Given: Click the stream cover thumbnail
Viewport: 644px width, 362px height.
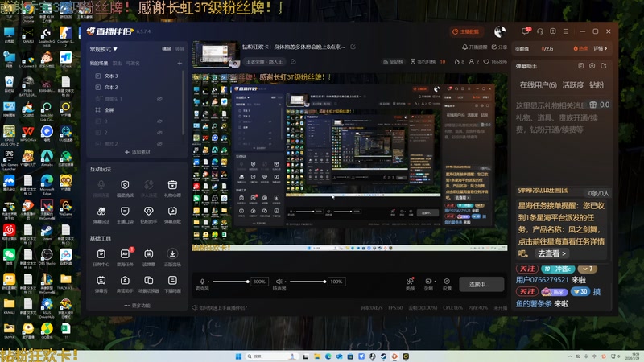Looking at the screenshot, I should tap(216, 54).
